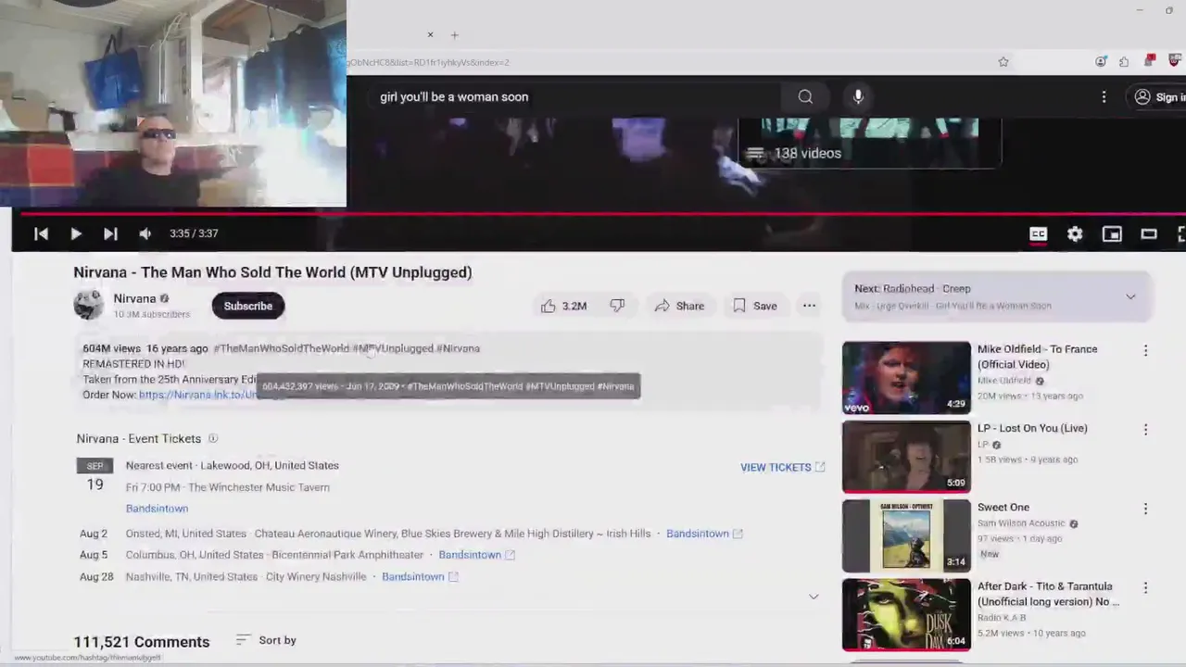Bookmark this page star icon
This screenshot has height=667, width=1186.
pyautogui.click(x=1003, y=62)
